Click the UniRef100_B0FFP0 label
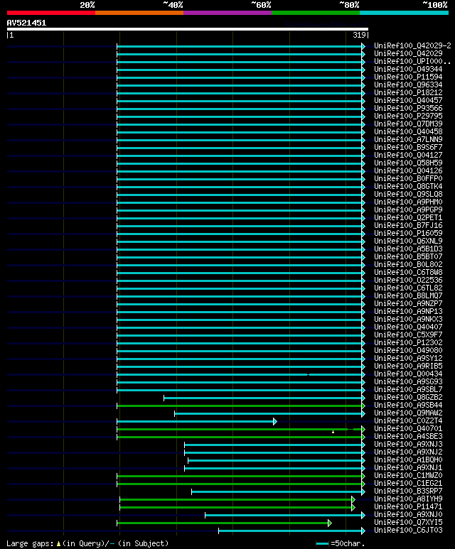 click(408, 178)
